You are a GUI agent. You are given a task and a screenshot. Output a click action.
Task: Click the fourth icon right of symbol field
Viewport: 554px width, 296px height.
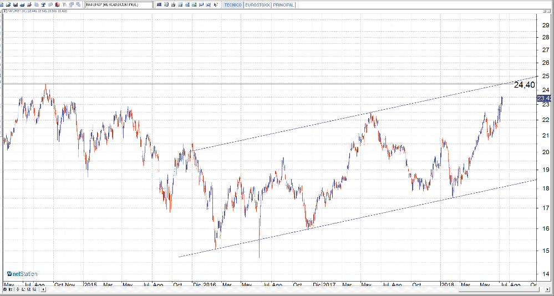pos(180,4)
